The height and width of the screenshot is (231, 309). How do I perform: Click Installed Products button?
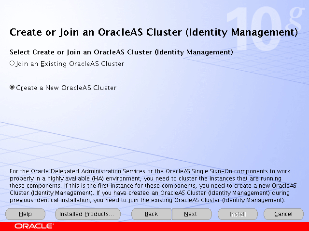click(88, 214)
